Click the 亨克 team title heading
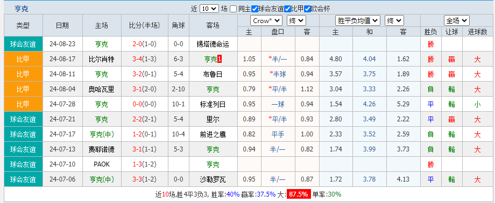Viewport: 495px width, 203px height. [21, 9]
